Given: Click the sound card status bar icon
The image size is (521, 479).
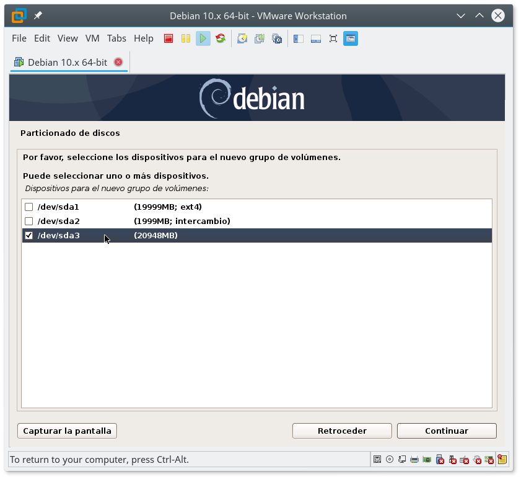Looking at the screenshot, I should coord(427,460).
